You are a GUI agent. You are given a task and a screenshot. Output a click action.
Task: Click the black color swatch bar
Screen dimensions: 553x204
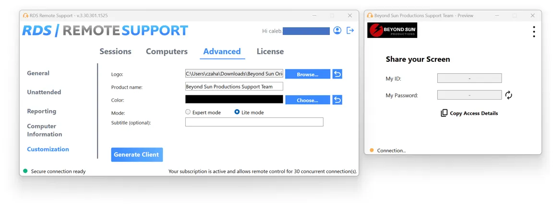[234, 99]
